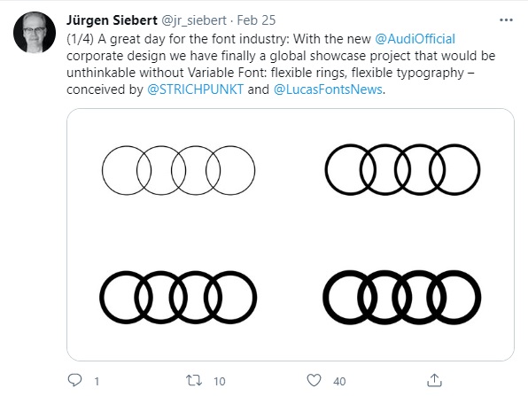View the reply count number 1
Image resolution: width=528 pixels, height=396 pixels.
(97, 382)
